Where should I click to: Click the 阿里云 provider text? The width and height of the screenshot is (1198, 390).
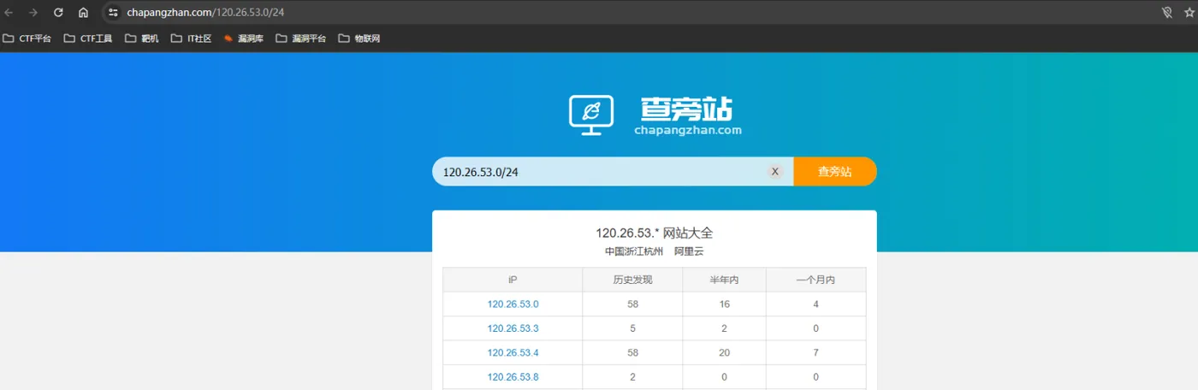[x=689, y=251]
